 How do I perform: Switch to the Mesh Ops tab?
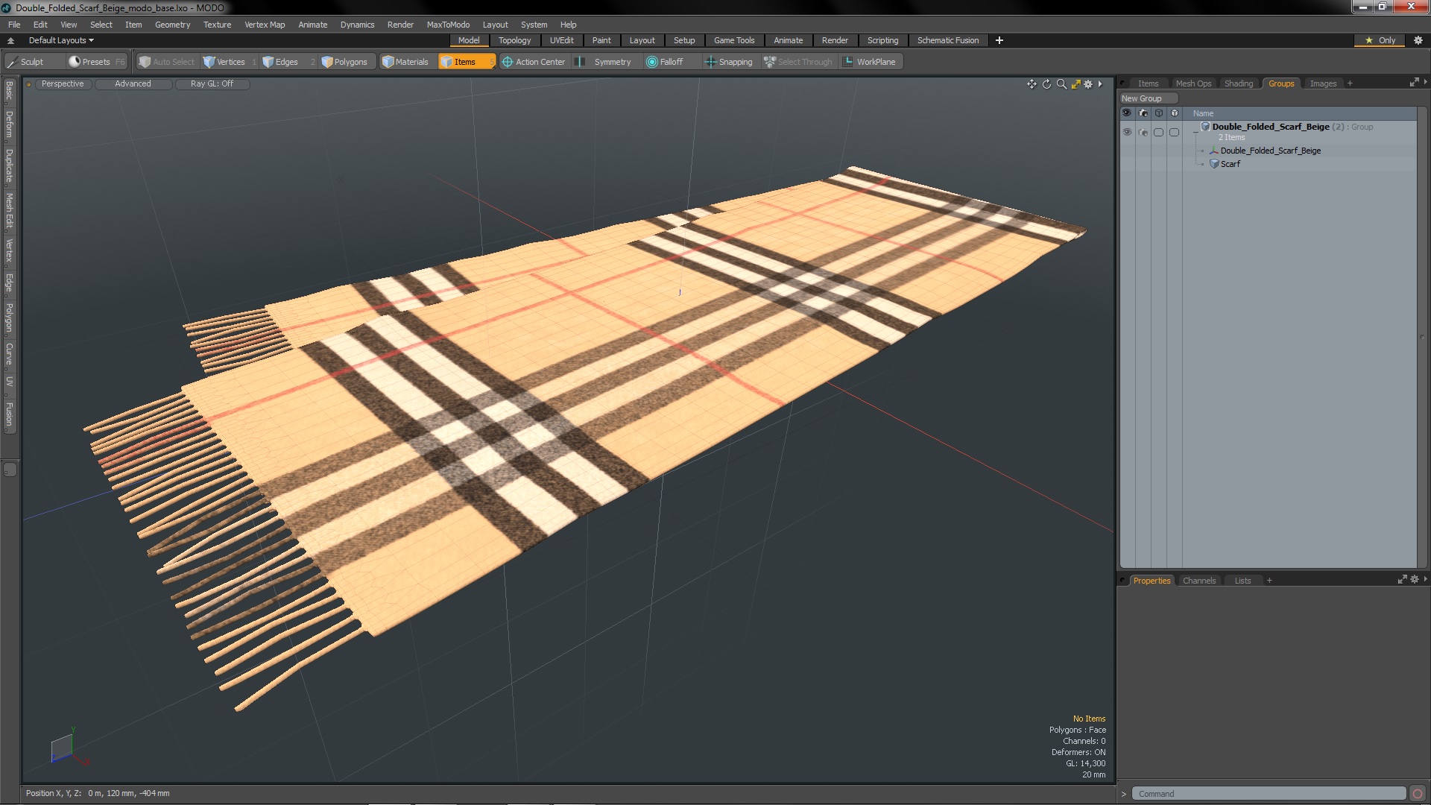click(1193, 83)
